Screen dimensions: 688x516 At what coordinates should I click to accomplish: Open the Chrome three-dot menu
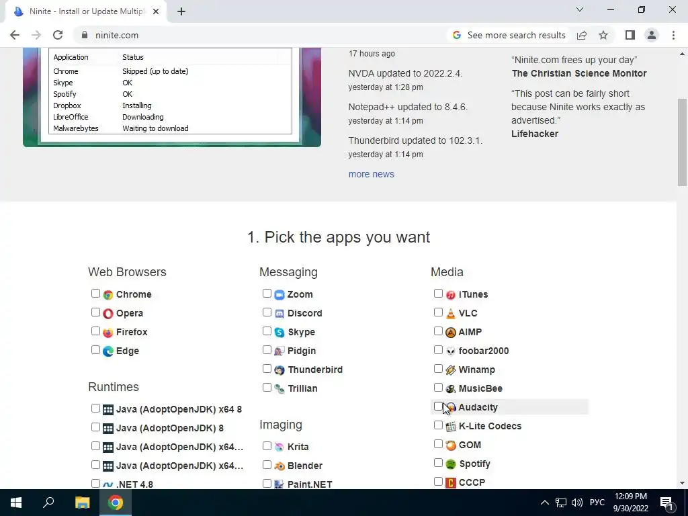coord(673,35)
